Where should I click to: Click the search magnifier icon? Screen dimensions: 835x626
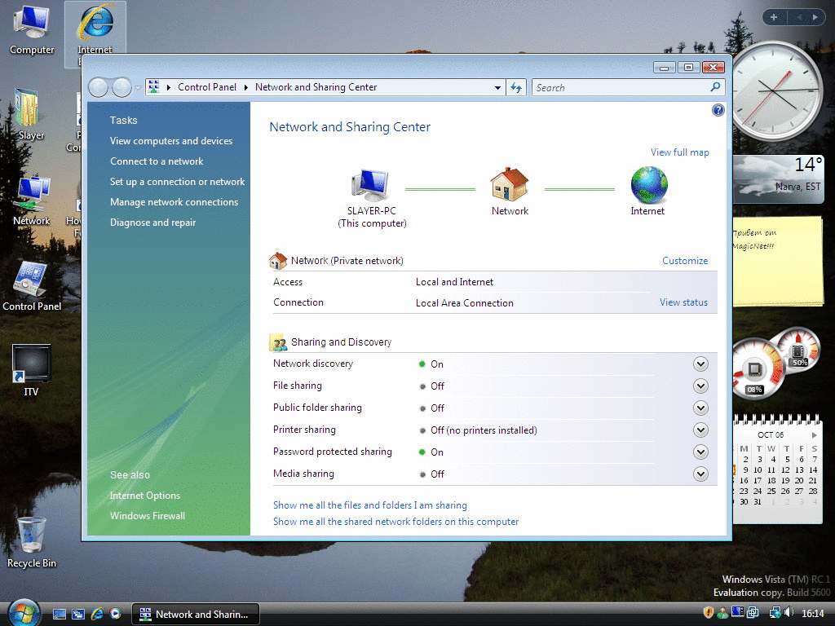715,86
